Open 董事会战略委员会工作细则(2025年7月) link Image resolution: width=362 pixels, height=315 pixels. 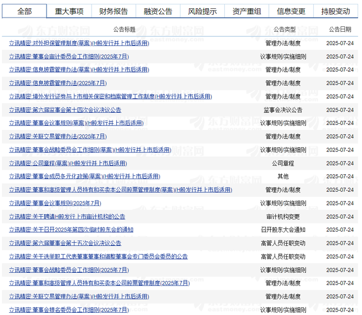pos(69,270)
